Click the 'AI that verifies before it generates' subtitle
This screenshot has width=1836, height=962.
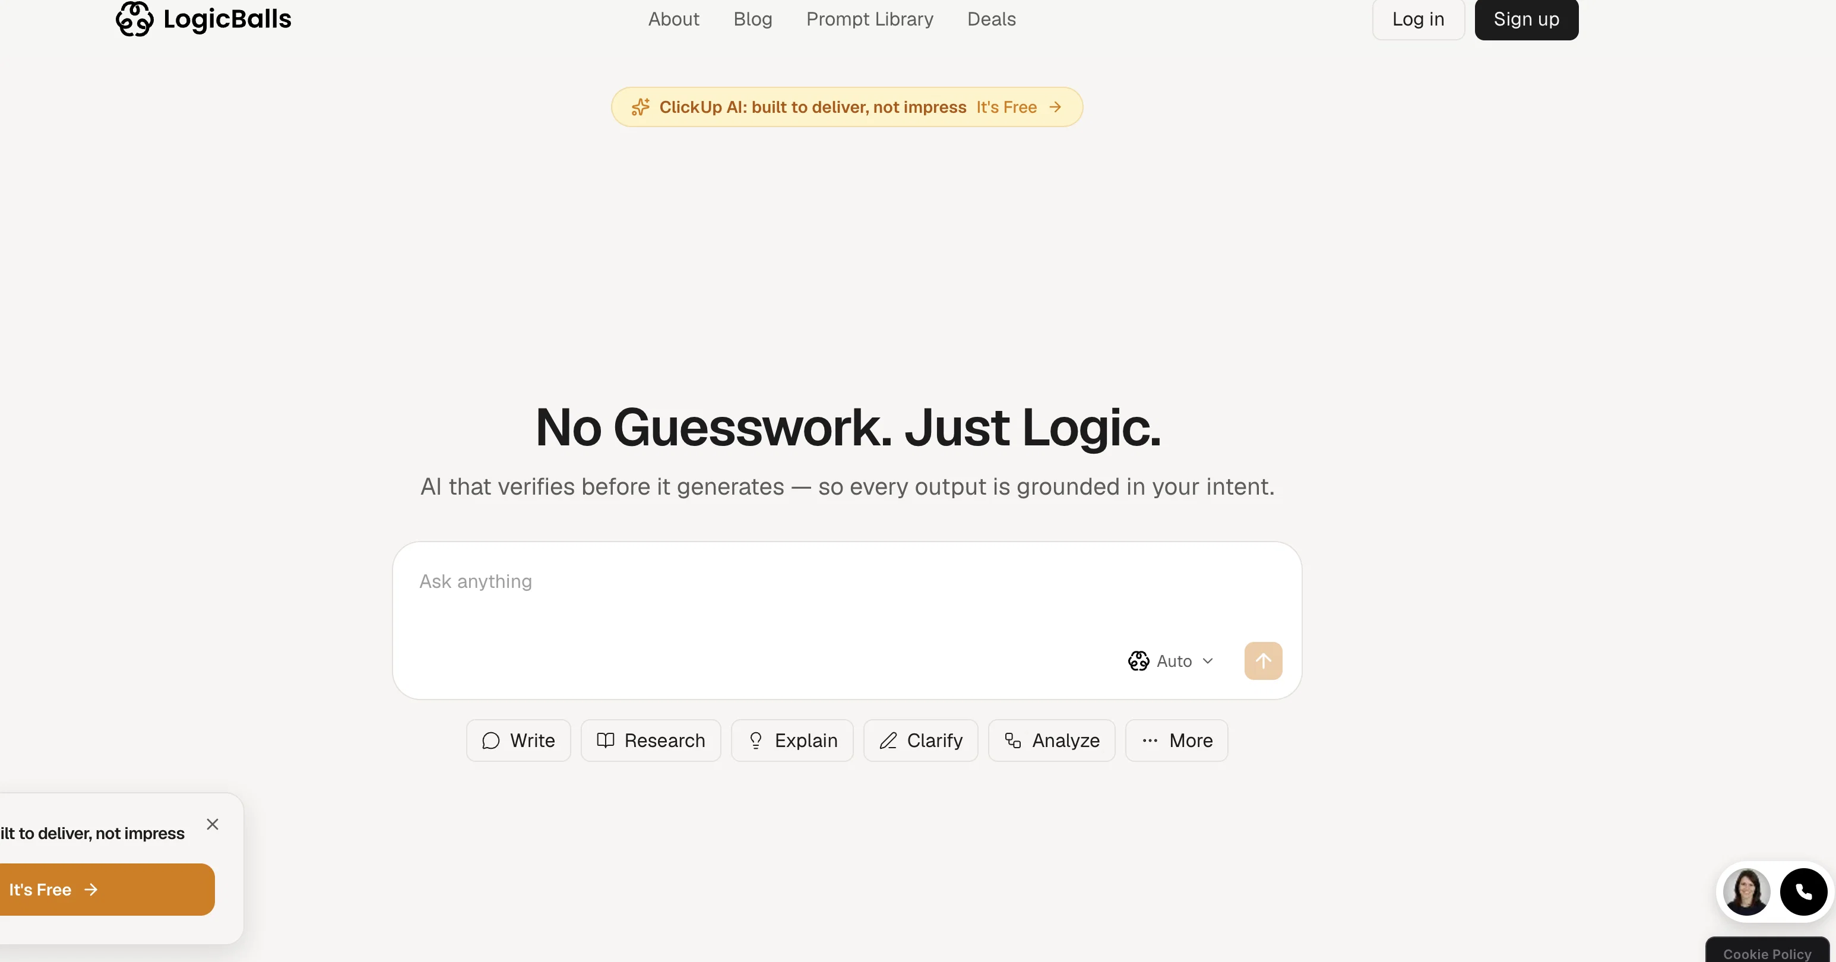[847, 487]
